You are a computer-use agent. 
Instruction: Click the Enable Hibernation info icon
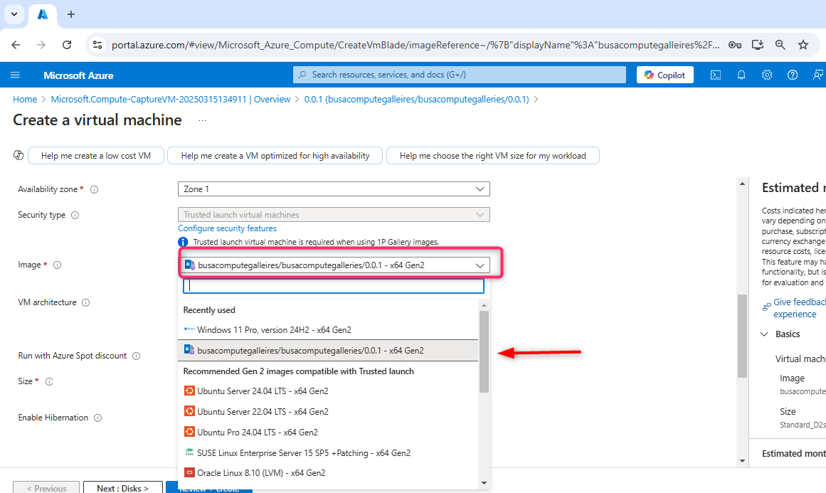97,418
